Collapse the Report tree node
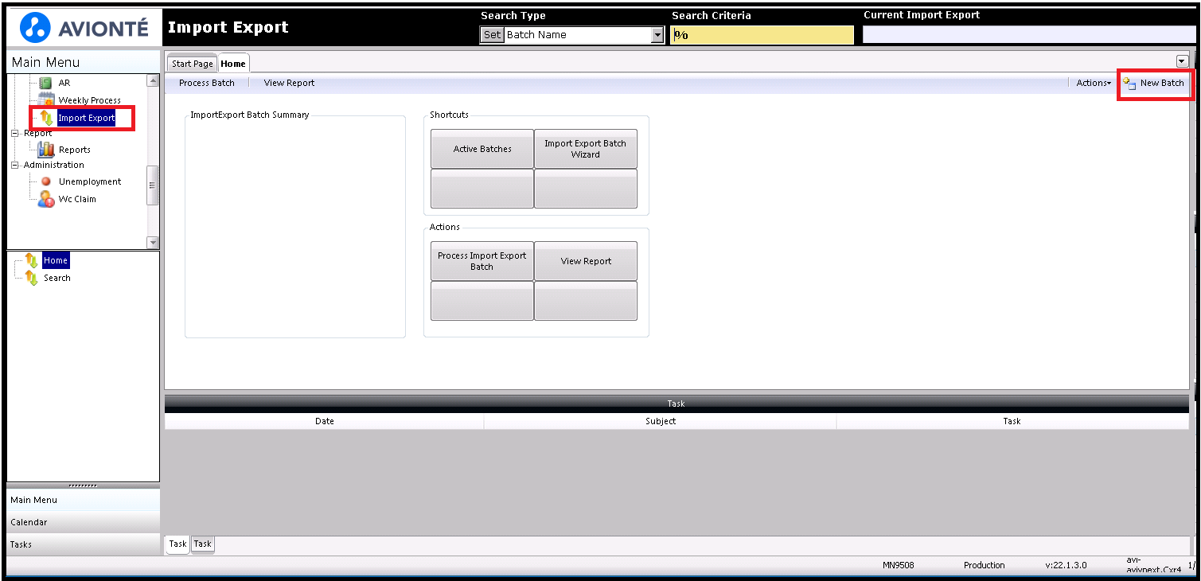The width and height of the screenshot is (1201, 581). tap(14, 133)
